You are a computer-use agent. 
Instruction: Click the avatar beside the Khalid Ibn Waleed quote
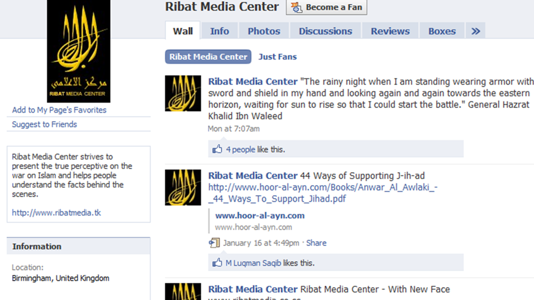click(183, 93)
